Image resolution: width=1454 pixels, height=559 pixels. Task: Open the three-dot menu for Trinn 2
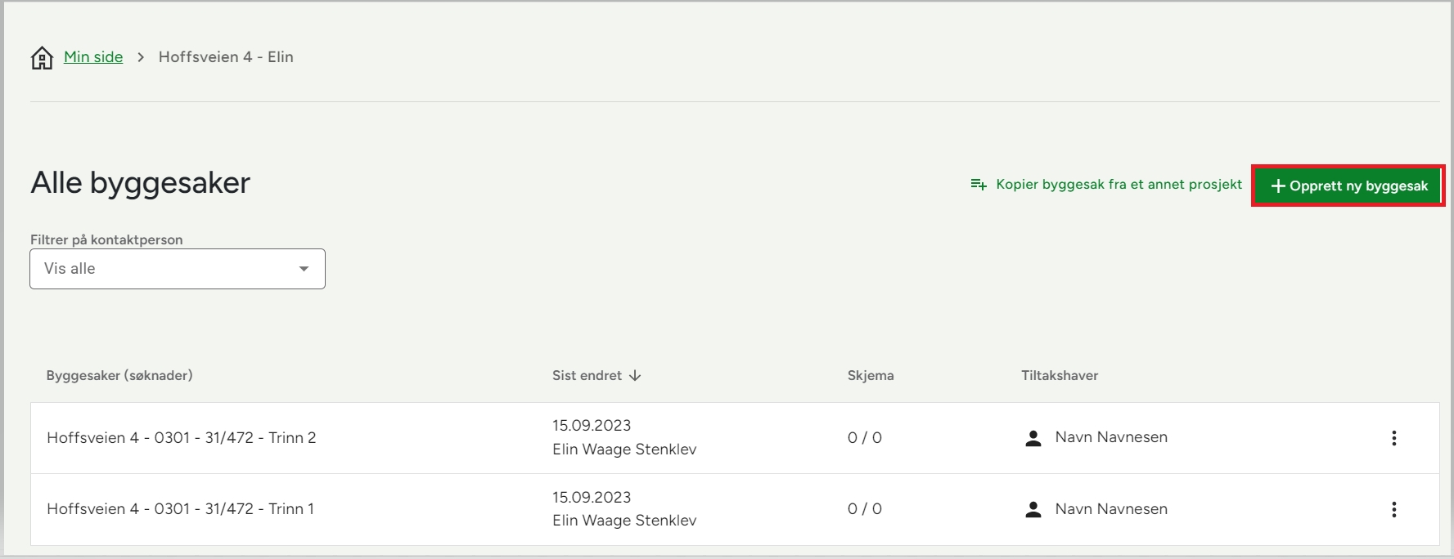tap(1394, 438)
